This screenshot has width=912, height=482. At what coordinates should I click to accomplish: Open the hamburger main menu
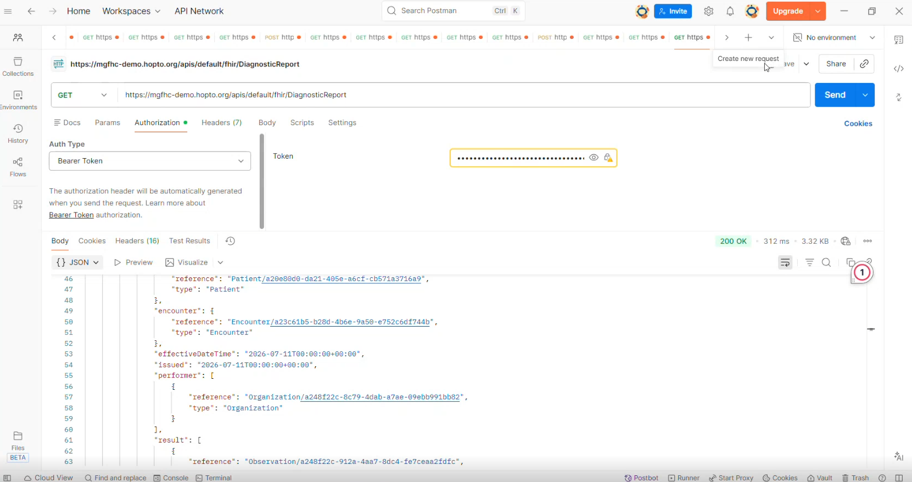(x=8, y=11)
